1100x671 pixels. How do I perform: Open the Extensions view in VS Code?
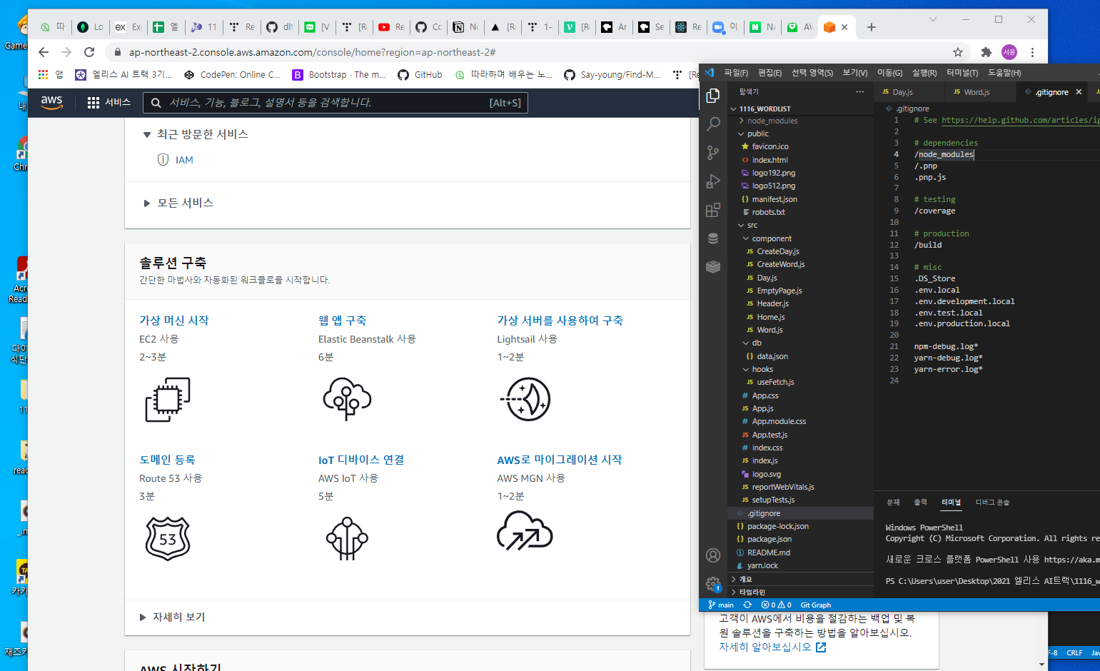[712, 210]
